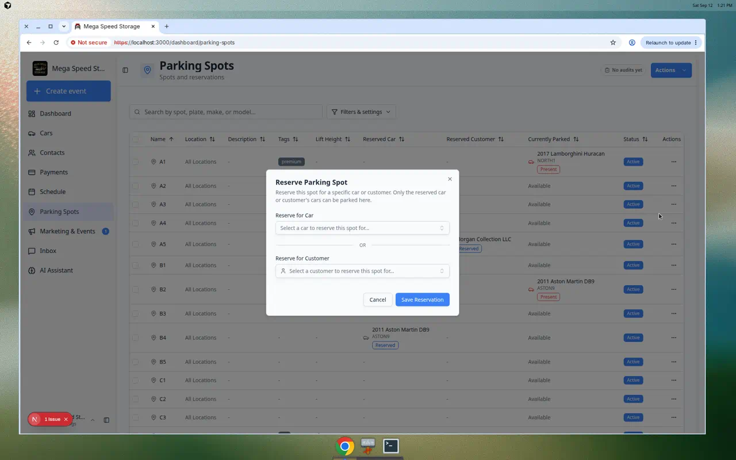736x460 pixels.
Task: Check the checkbox for row C1
Action: tap(136, 381)
